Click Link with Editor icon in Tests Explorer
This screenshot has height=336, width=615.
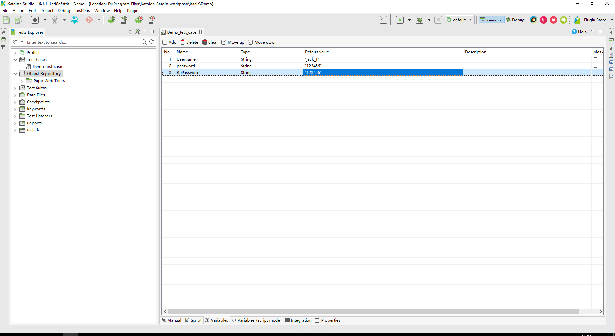point(137,32)
